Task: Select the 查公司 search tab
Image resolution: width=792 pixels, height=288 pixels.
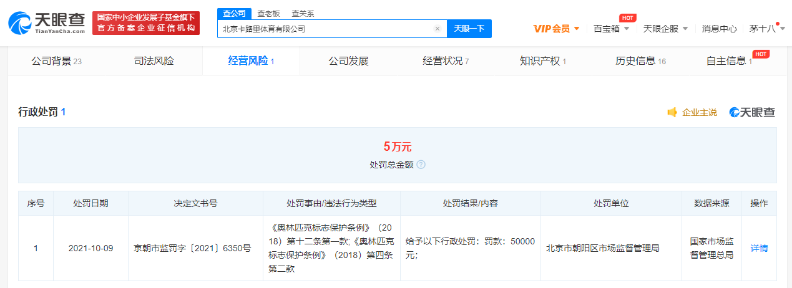Action: (235, 13)
